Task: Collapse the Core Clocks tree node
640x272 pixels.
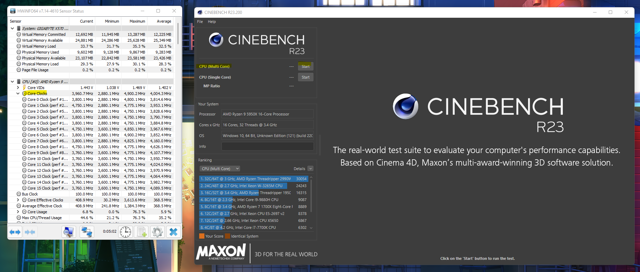Action: pyautogui.click(x=18, y=94)
